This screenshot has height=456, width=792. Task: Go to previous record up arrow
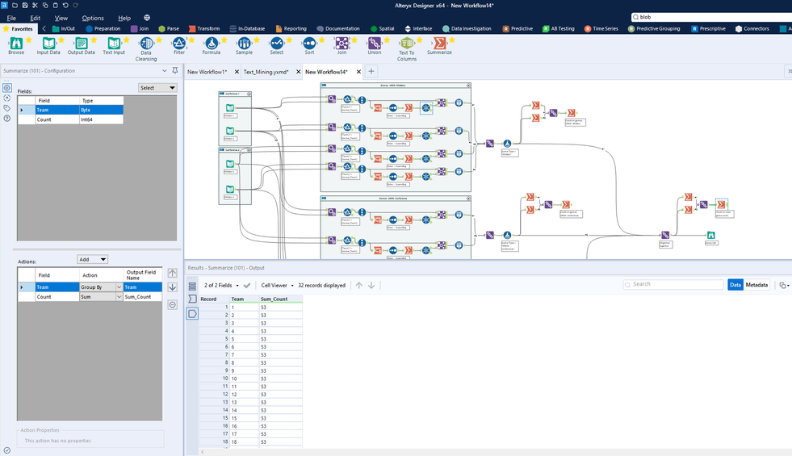coord(358,286)
